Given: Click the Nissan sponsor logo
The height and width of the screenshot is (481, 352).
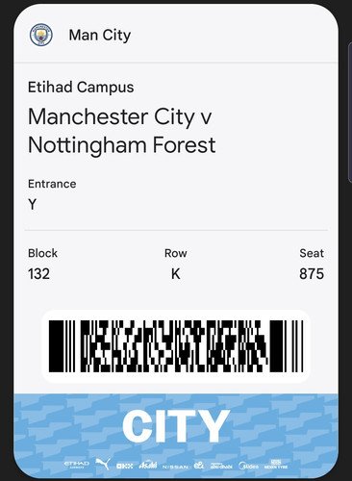Looking at the screenshot, I should 175,467.
